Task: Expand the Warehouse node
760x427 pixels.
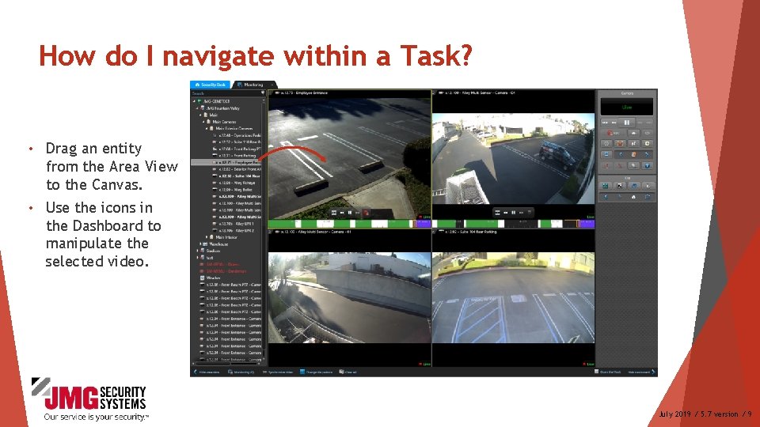Action: (x=200, y=244)
